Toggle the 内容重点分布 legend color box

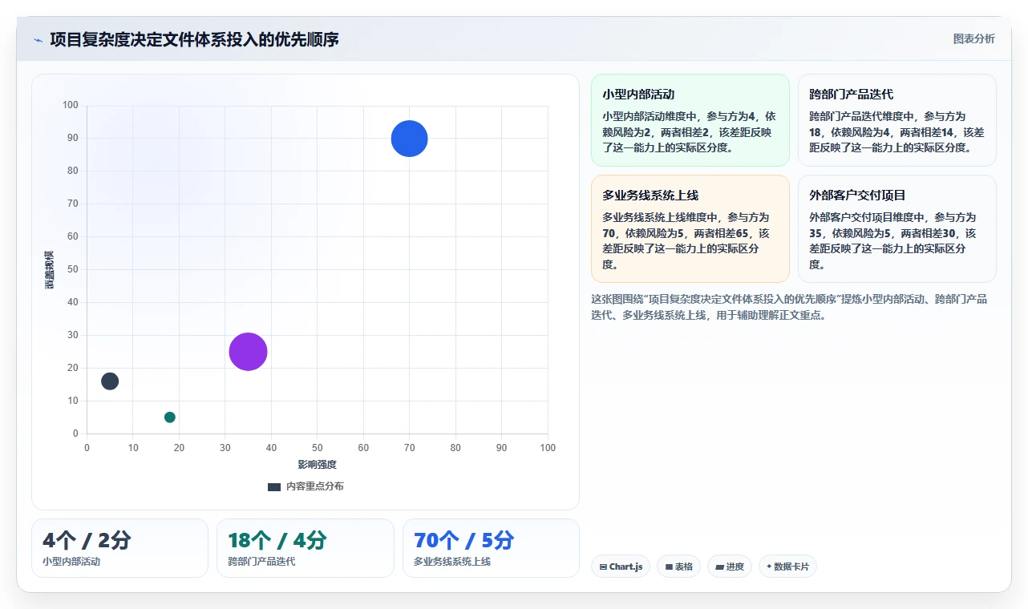click(274, 486)
